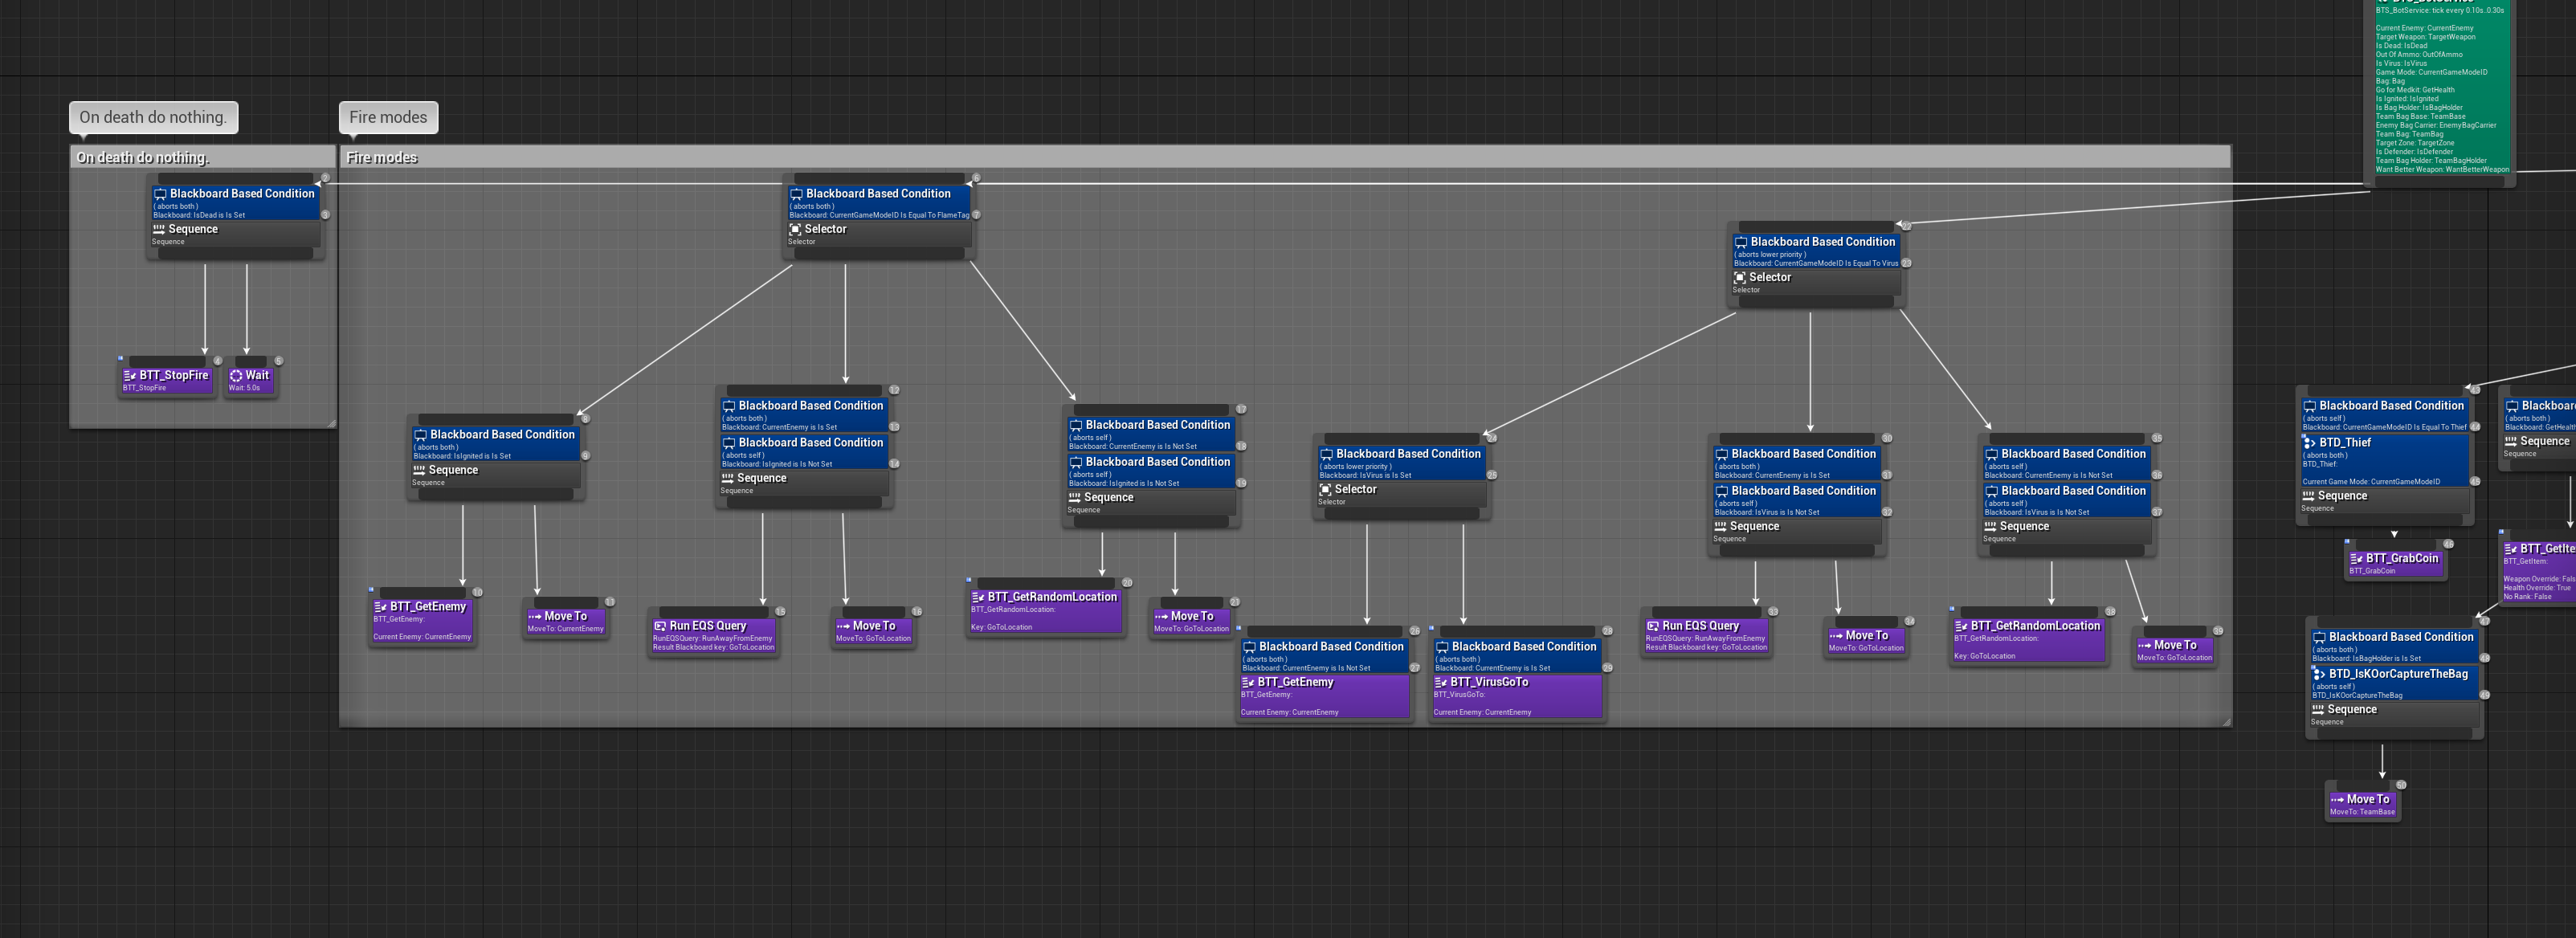The image size is (2576, 938).
Task: Click the "Fire modes" comment bubble
Action: (x=388, y=117)
